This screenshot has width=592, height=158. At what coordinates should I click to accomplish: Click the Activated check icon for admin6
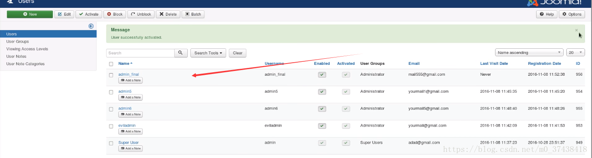pos(346,109)
